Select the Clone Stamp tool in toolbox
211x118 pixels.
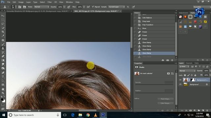pyautogui.click(x=3, y=48)
